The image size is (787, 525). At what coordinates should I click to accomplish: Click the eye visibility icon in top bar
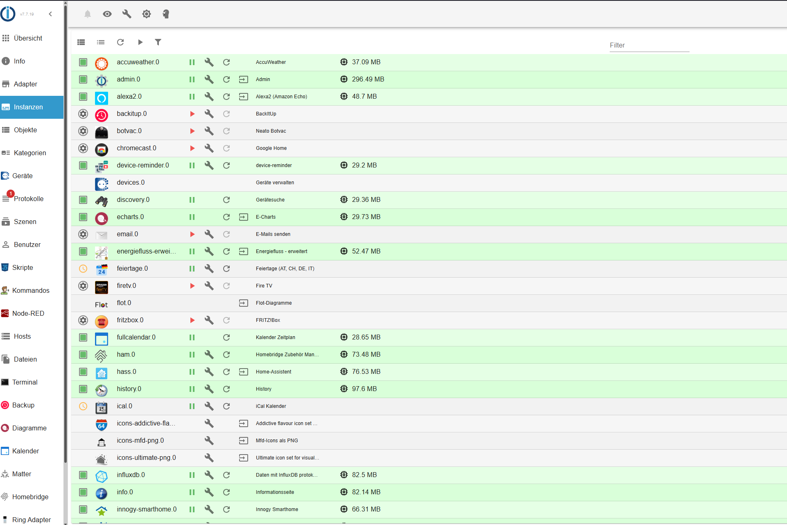point(107,14)
